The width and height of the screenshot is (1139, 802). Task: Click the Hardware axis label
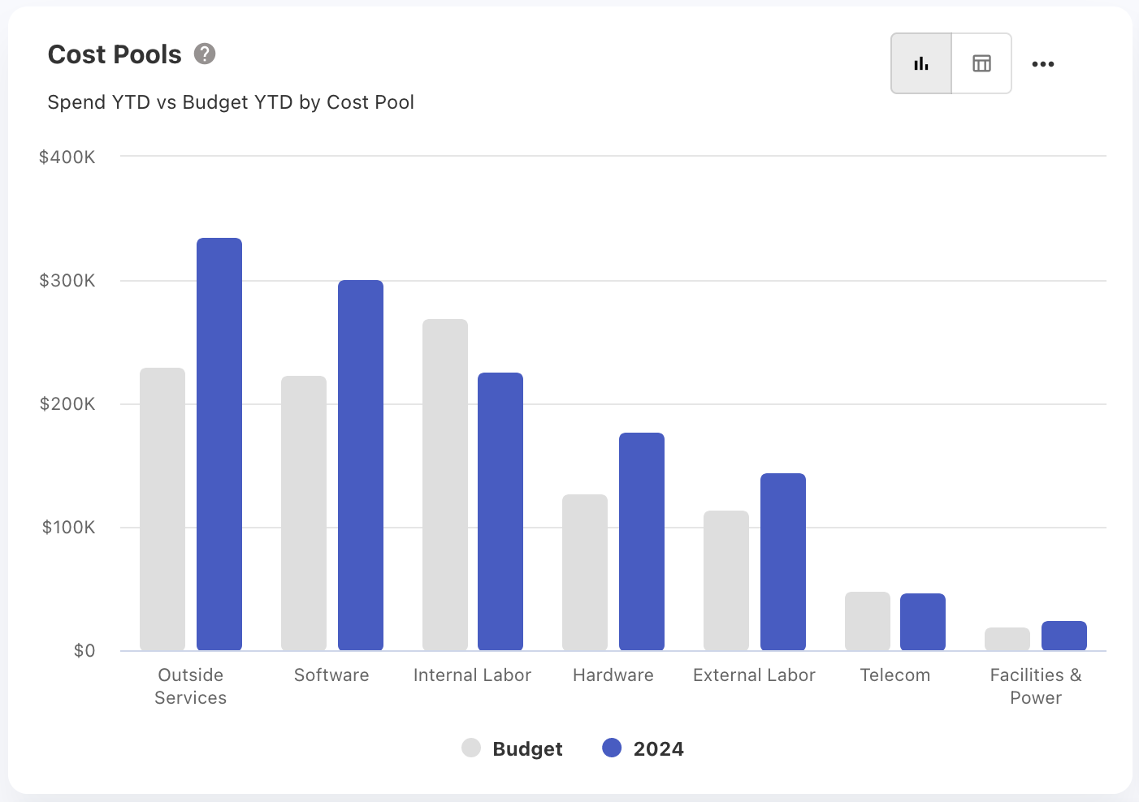point(613,675)
